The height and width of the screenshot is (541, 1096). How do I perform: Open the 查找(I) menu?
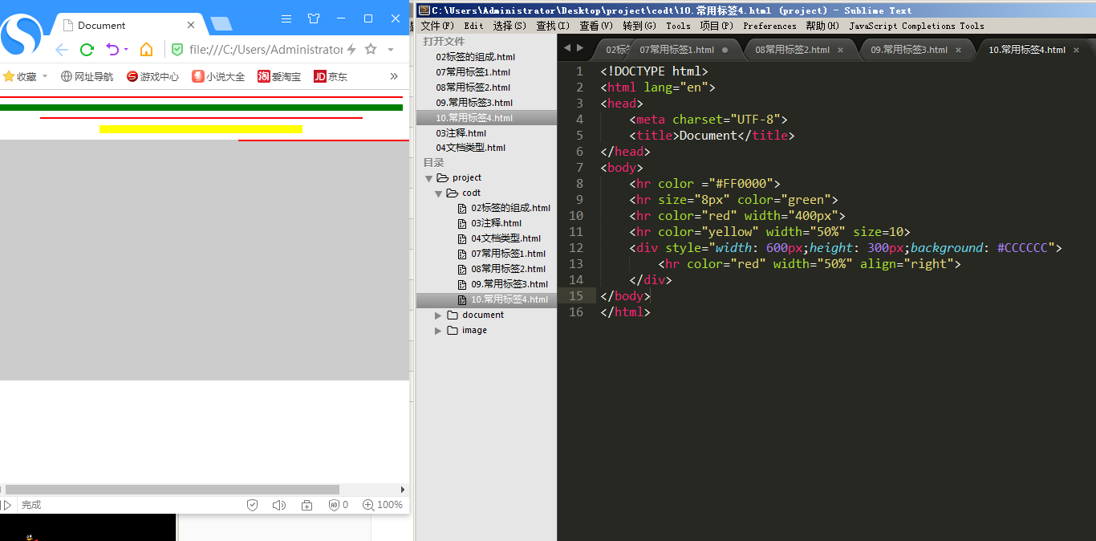553,26
